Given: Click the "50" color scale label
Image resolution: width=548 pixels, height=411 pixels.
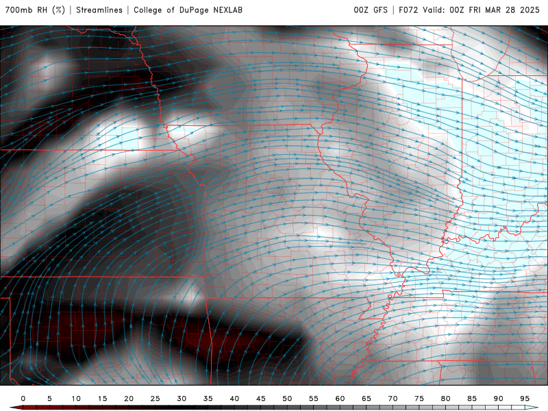Looking at the screenshot, I should [x=287, y=399].
